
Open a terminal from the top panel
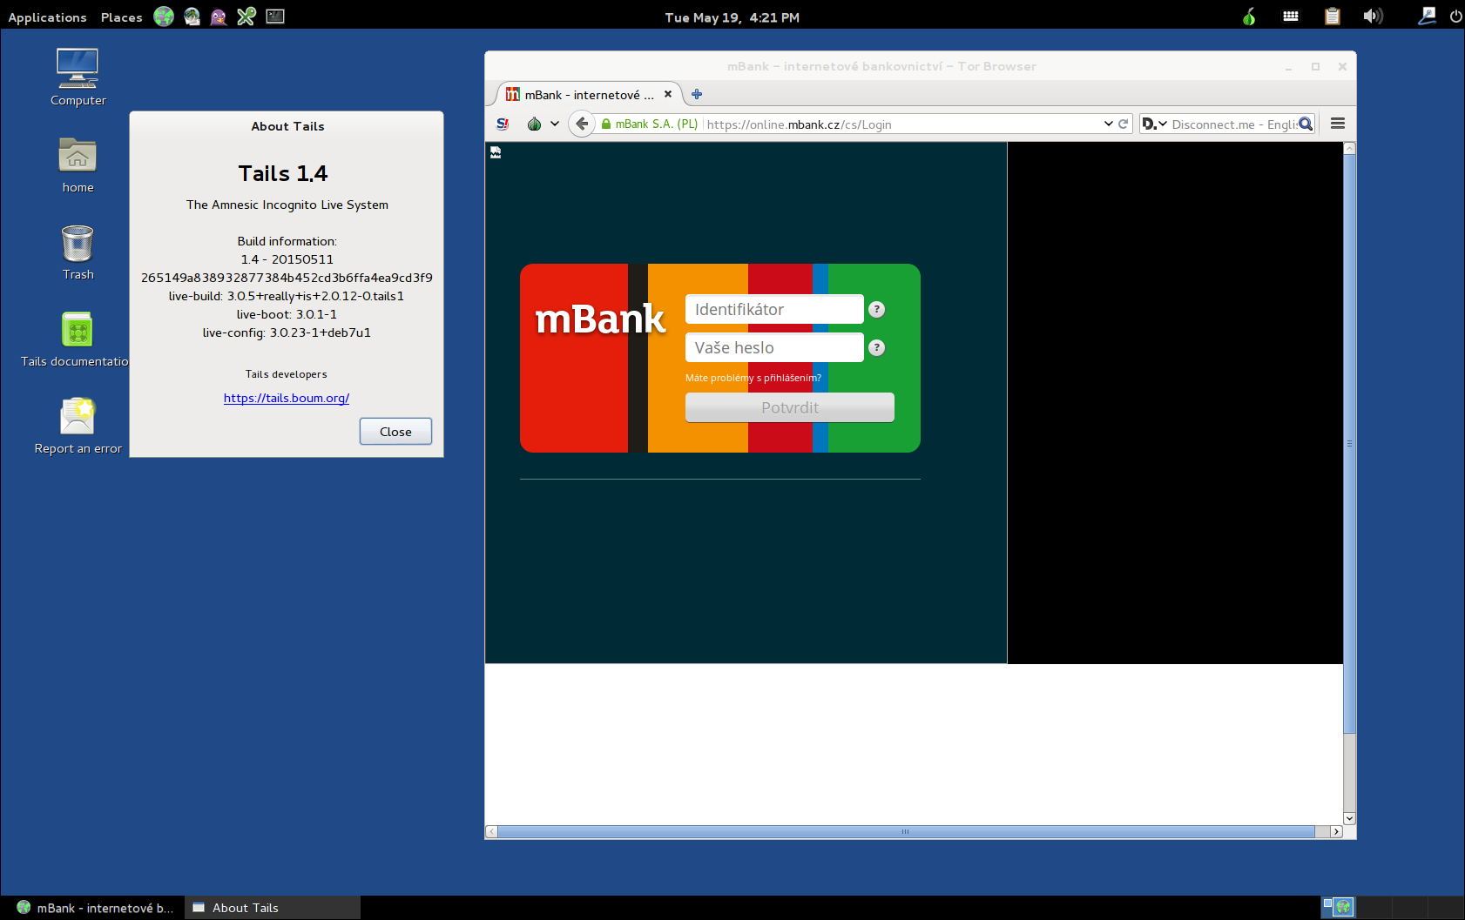point(275,17)
